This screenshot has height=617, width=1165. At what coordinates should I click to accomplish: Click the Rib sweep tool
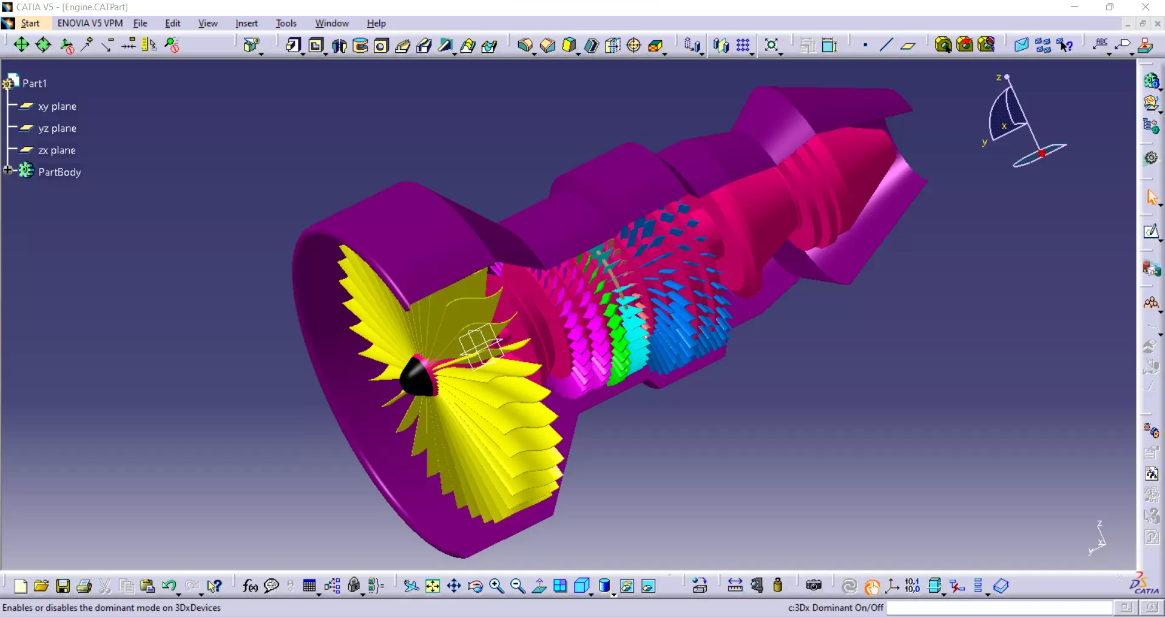(x=402, y=46)
